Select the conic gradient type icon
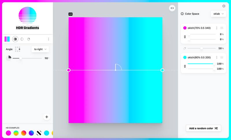Image resolution: width=231 pixels, height=140 pixels. point(29,39)
